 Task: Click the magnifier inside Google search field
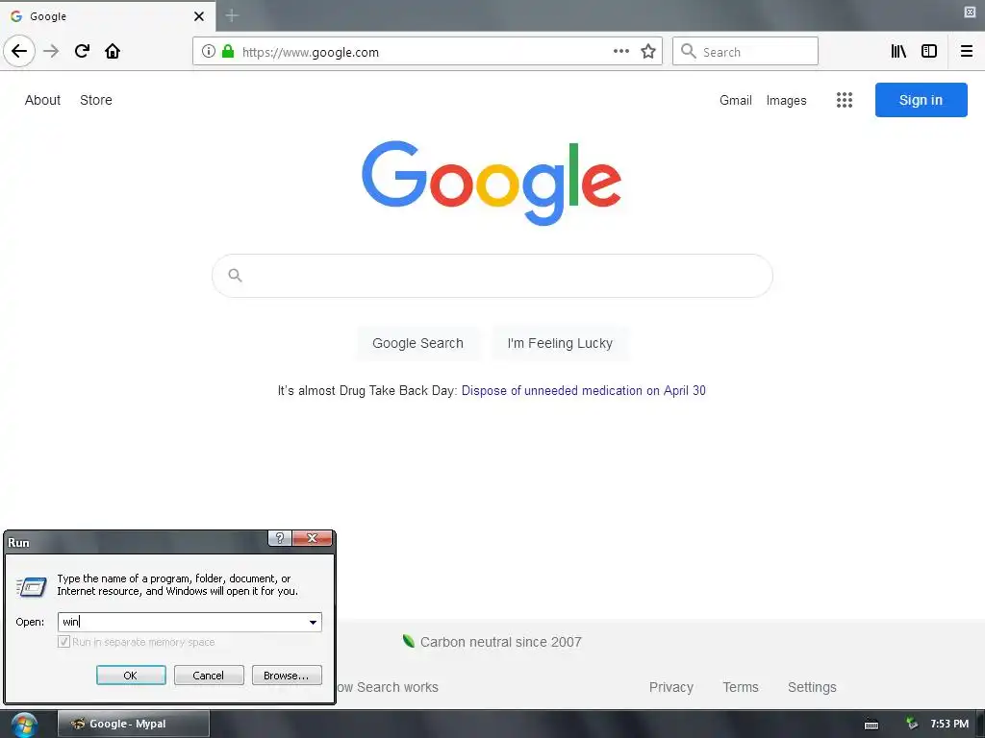(235, 275)
